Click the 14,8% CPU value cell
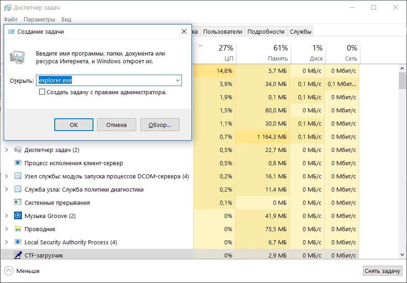Viewport: 407px width, 283px height. 215,71
